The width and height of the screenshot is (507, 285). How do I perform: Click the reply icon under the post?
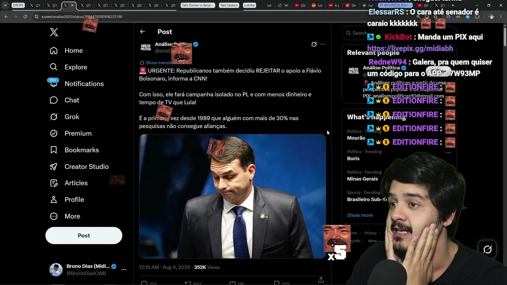pos(144,283)
